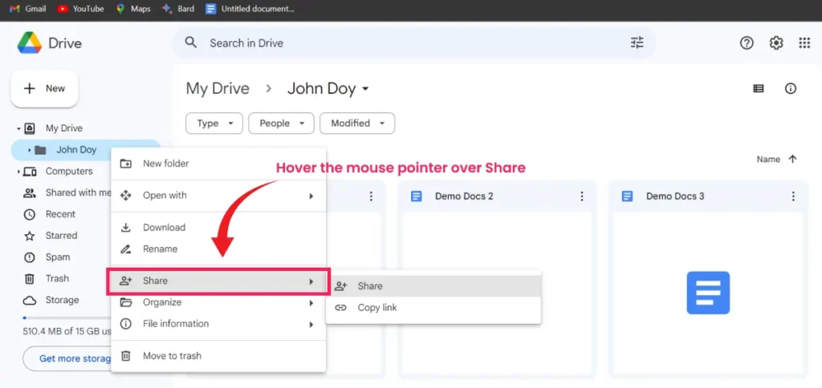This screenshot has width=822, height=388.
Task: Click the storage usage progress bar
Action: 64,318
